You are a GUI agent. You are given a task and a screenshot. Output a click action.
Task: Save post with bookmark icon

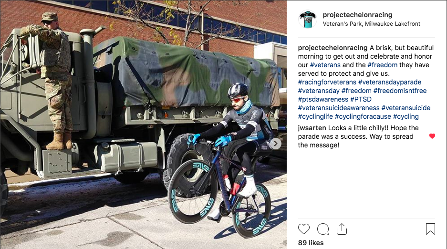(x=430, y=229)
